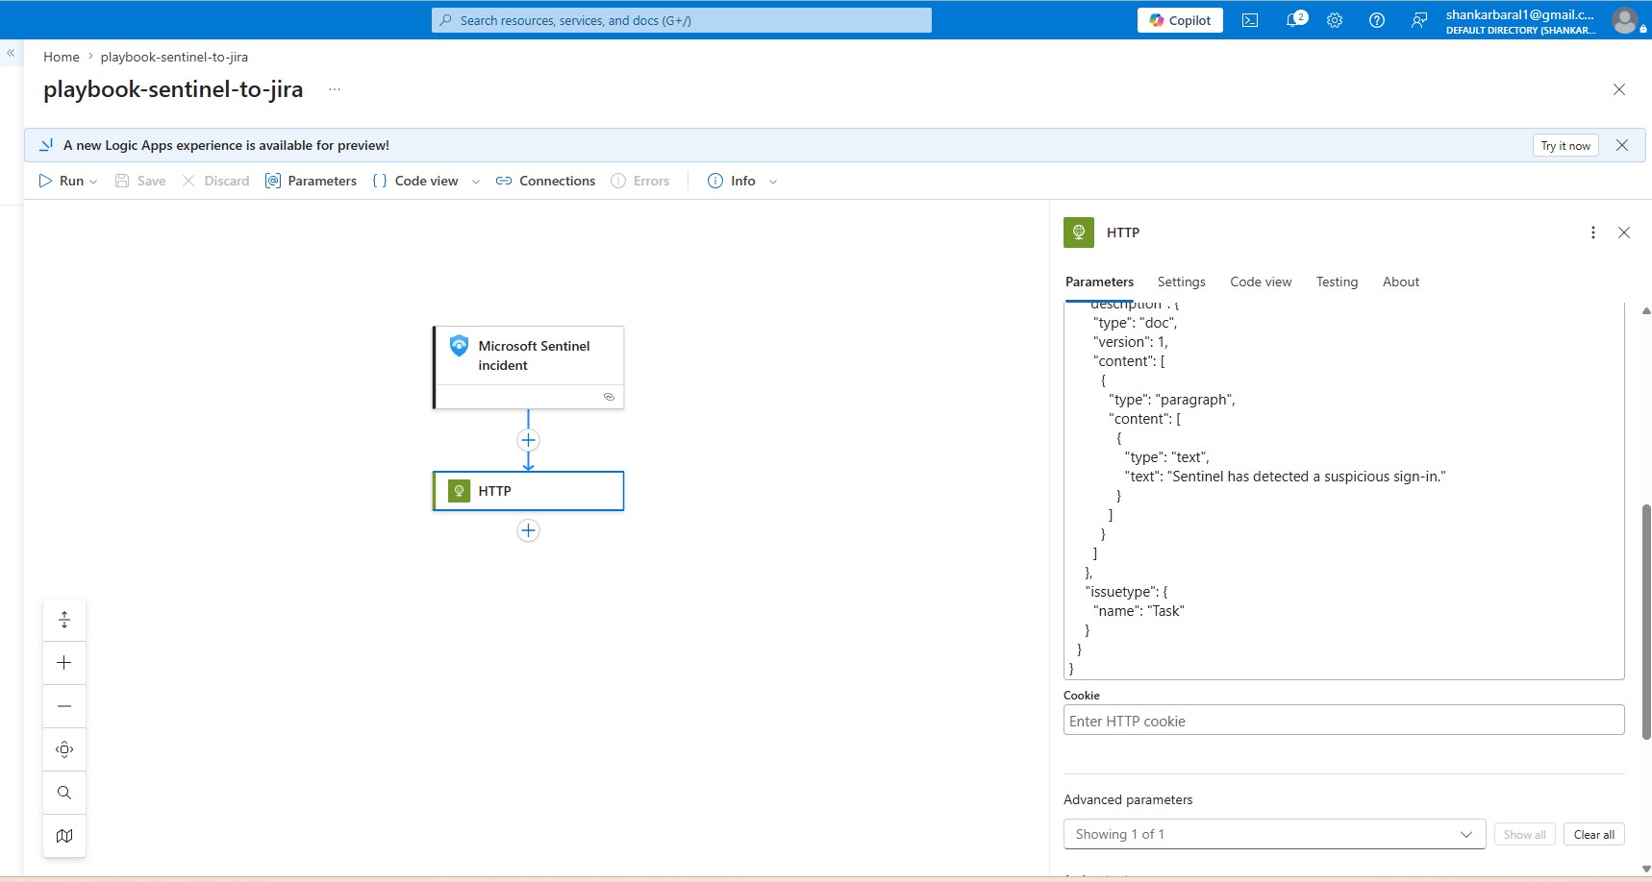Viewport: 1652px width, 882px height.
Task: Fit the workflow to view
Action: coord(64,749)
